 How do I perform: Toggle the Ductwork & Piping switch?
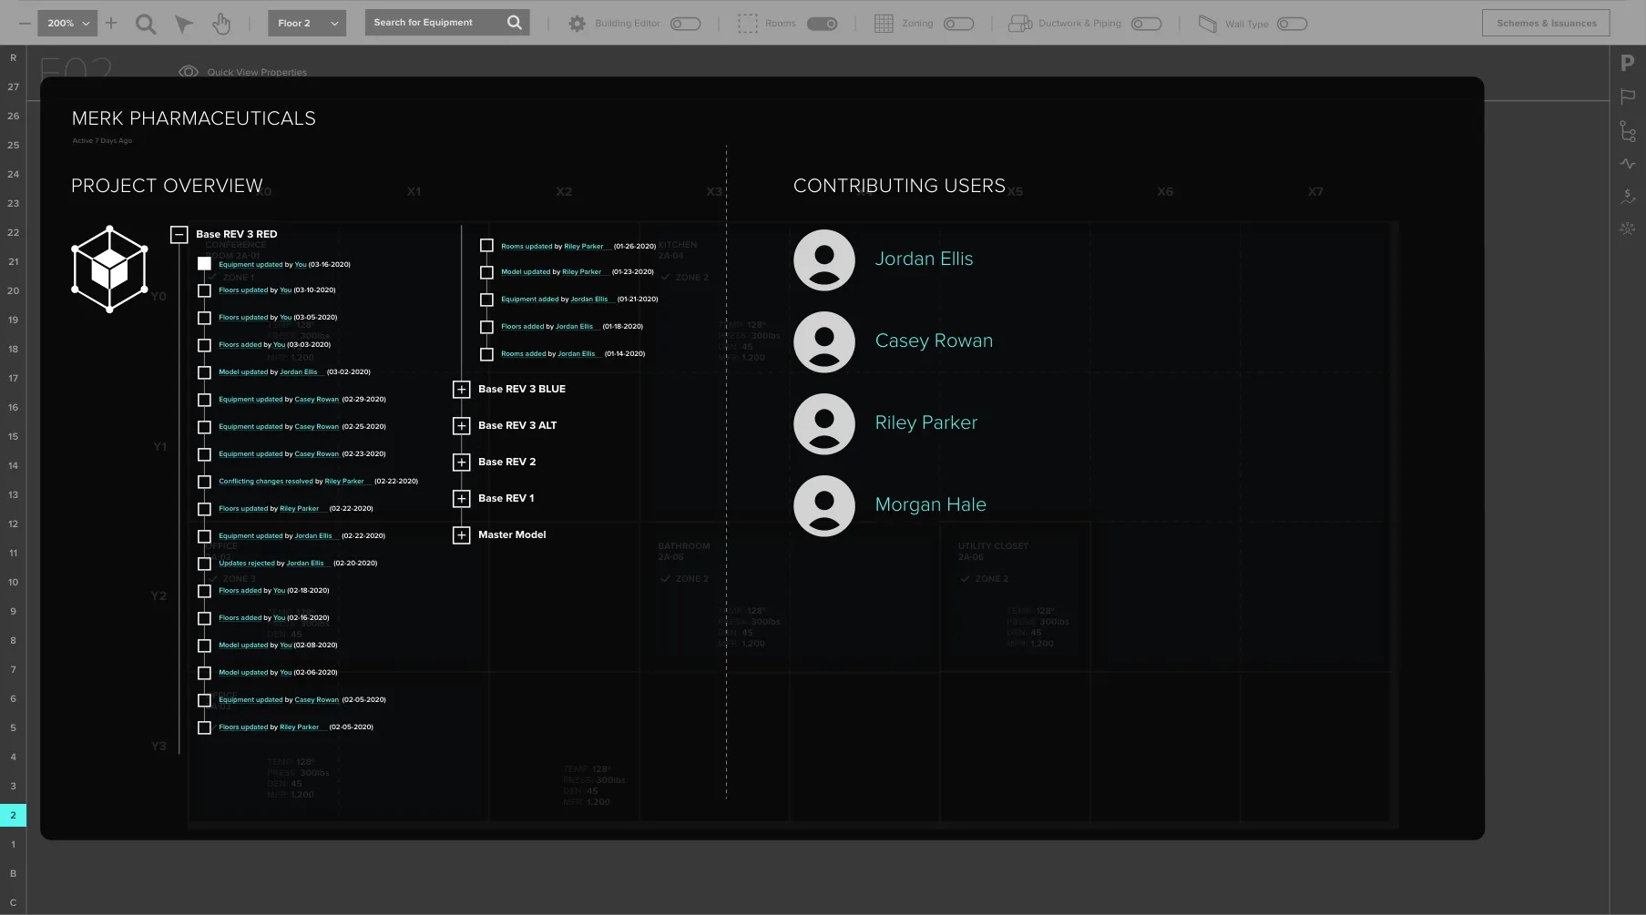tap(1147, 24)
